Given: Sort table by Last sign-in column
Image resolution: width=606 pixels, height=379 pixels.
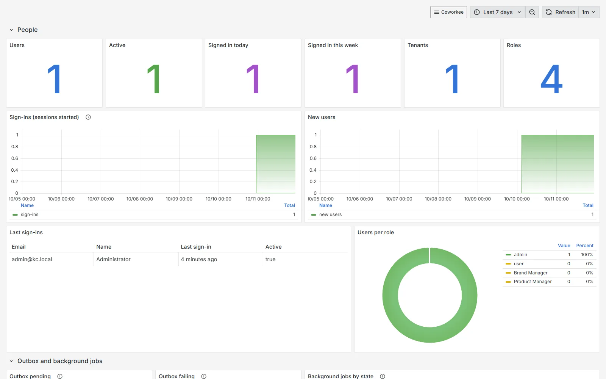Looking at the screenshot, I should click(x=196, y=247).
